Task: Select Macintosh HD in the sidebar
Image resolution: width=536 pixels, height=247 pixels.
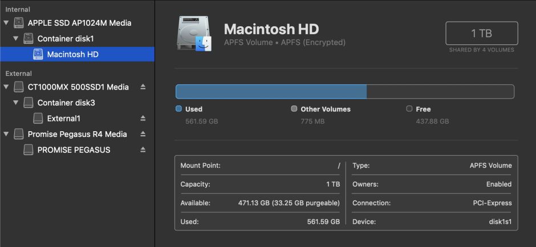Action: pos(77,54)
